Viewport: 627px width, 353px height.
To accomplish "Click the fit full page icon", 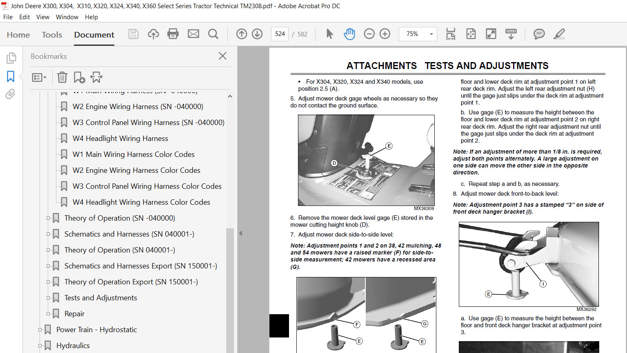I will click(x=471, y=34).
